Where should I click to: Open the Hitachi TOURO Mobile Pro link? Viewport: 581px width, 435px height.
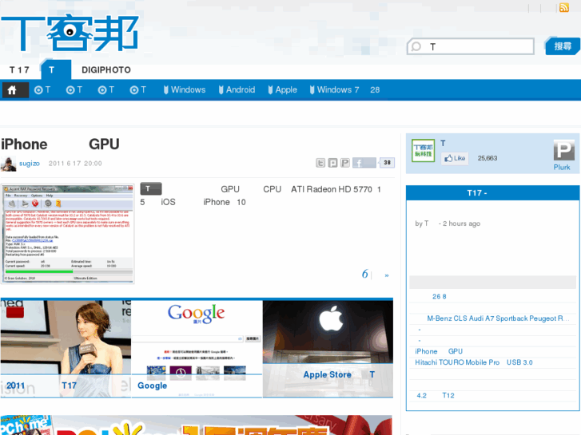point(474,362)
